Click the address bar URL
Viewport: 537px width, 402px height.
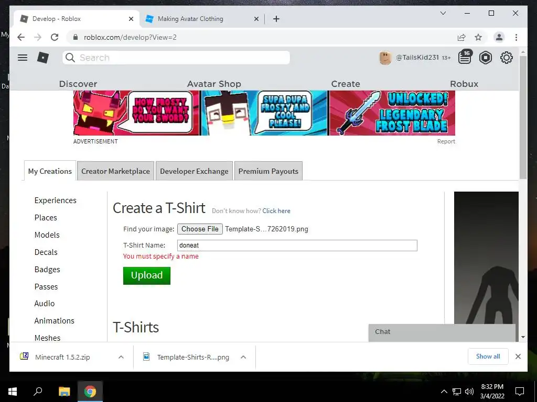(x=130, y=37)
